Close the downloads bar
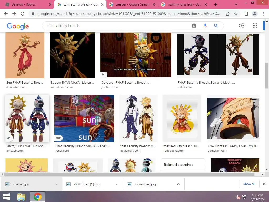The width and height of the screenshot is (269, 202). click(x=264, y=184)
